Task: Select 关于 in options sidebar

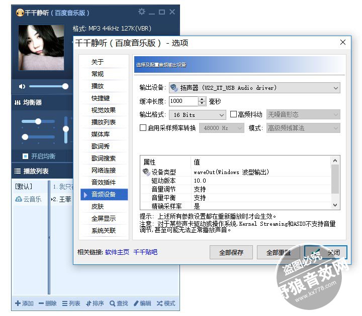Action: pyautogui.click(x=104, y=62)
